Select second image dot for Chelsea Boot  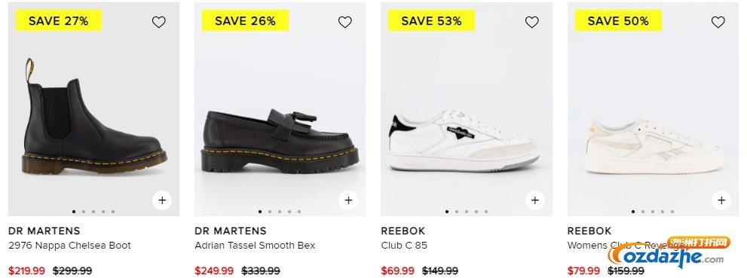point(84,212)
